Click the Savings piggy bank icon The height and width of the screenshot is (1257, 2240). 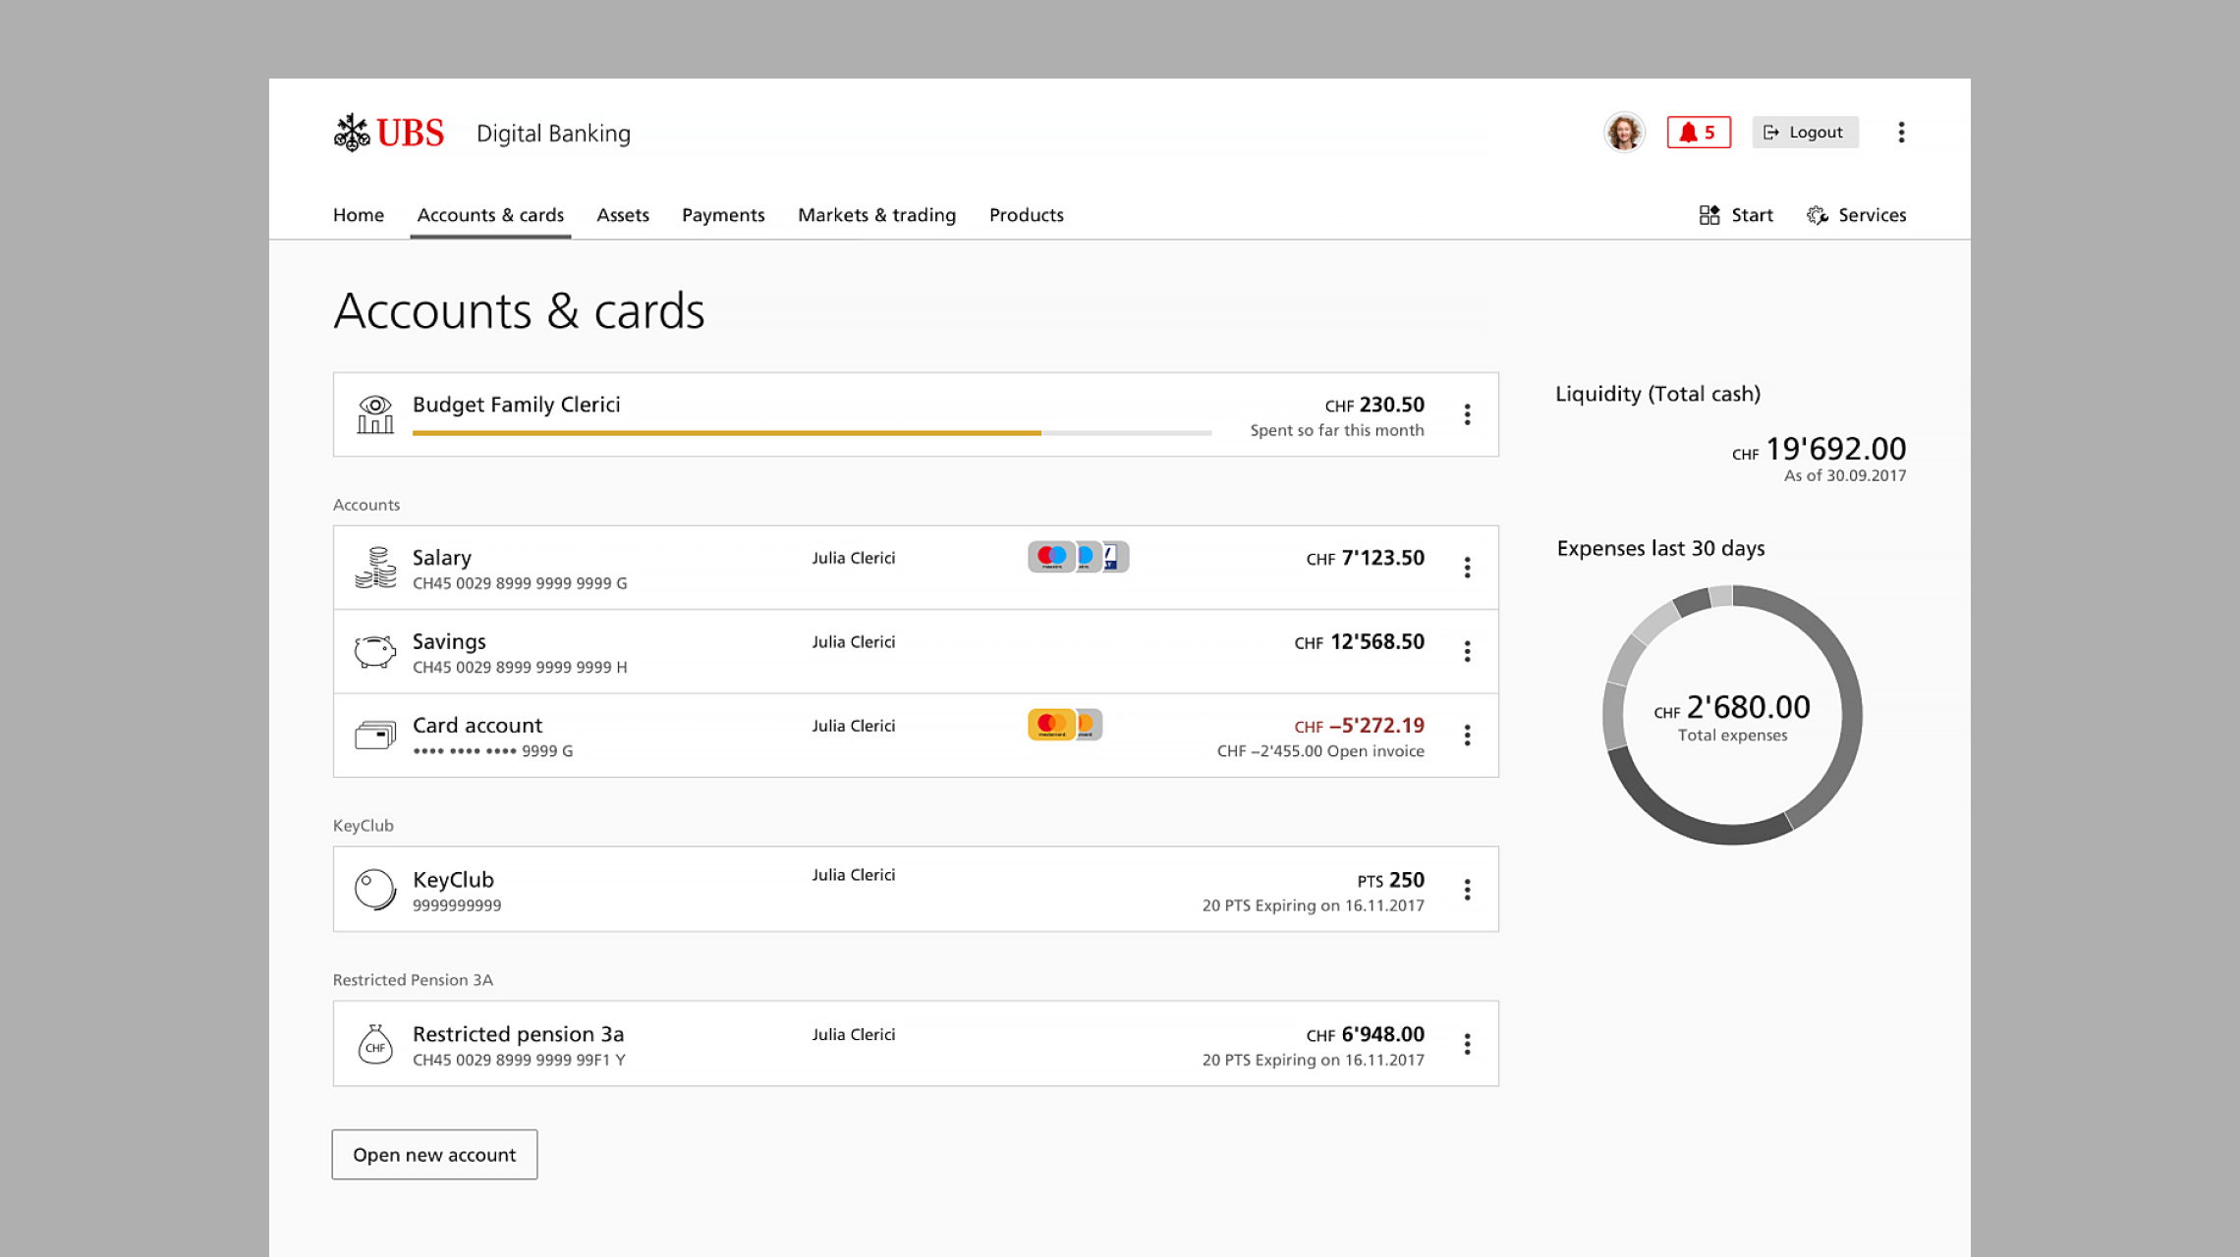(x=375, y=651)
